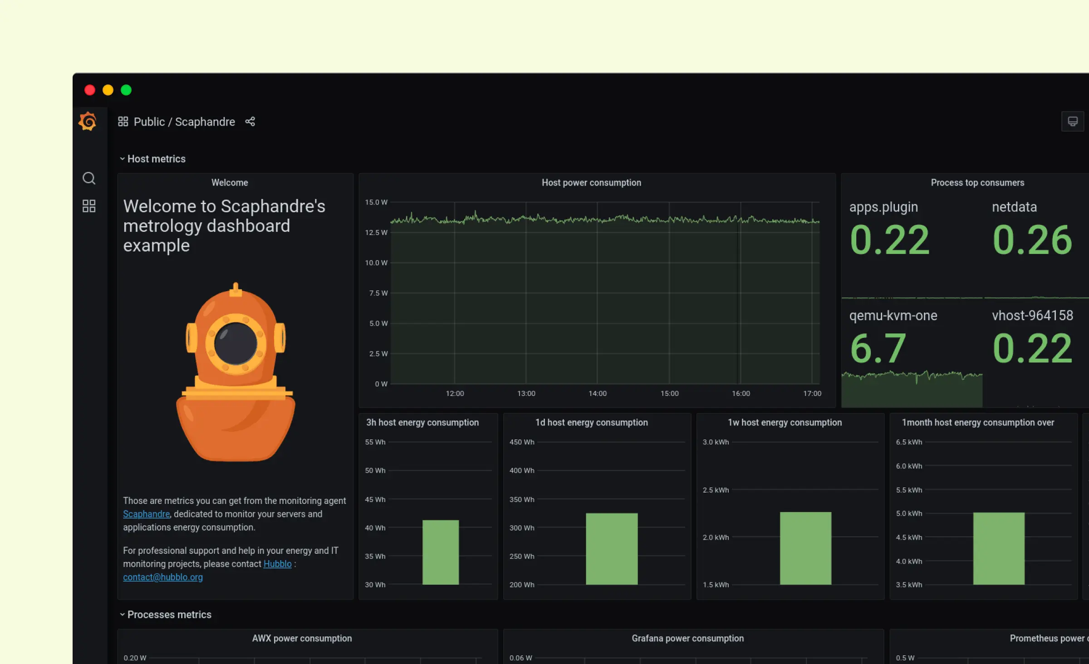Open the search icon in sidebar

89,178
